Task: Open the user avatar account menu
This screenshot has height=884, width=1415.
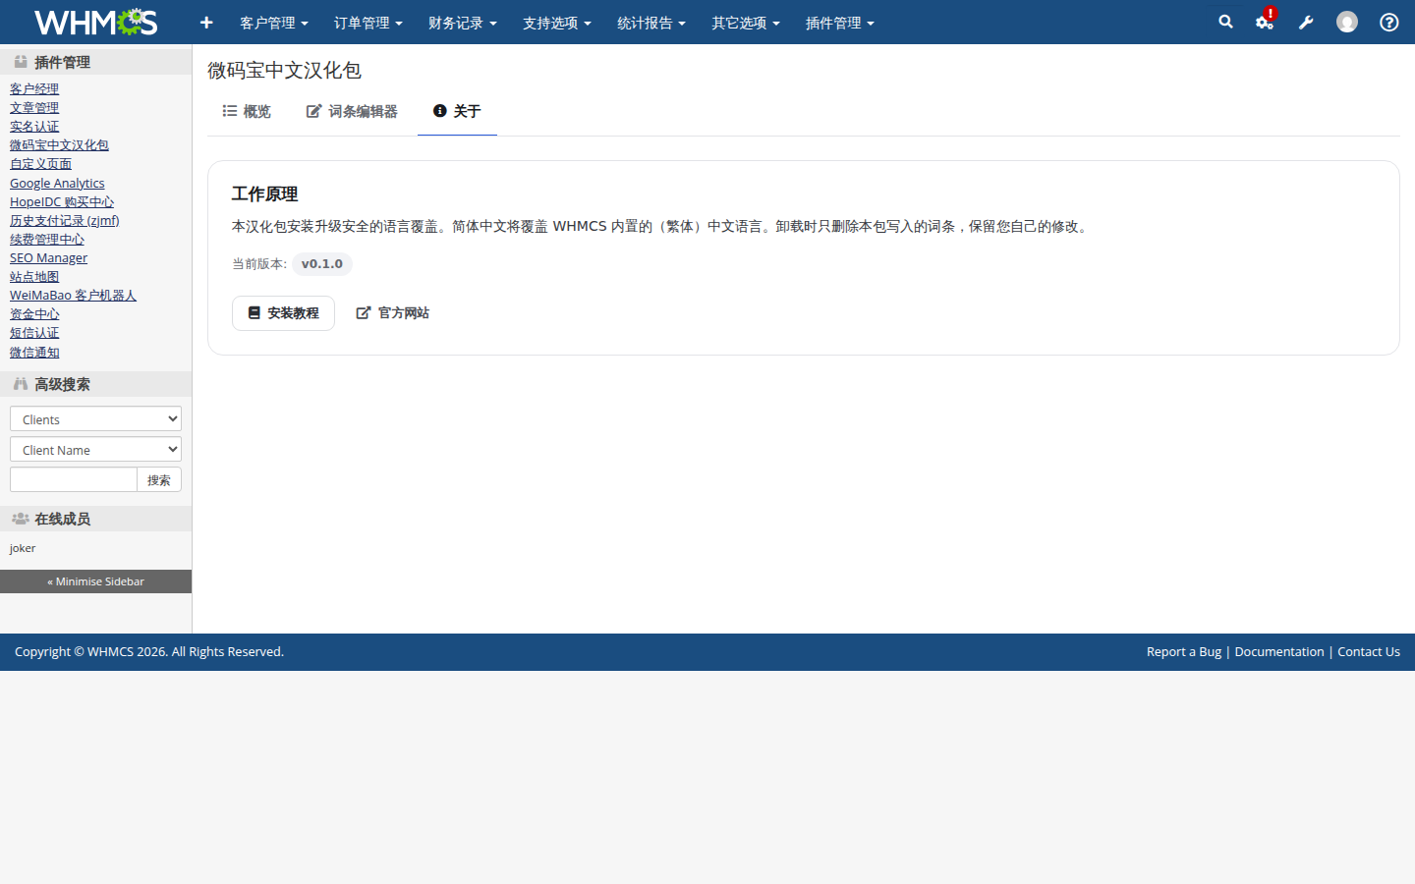Action: 1347,22
